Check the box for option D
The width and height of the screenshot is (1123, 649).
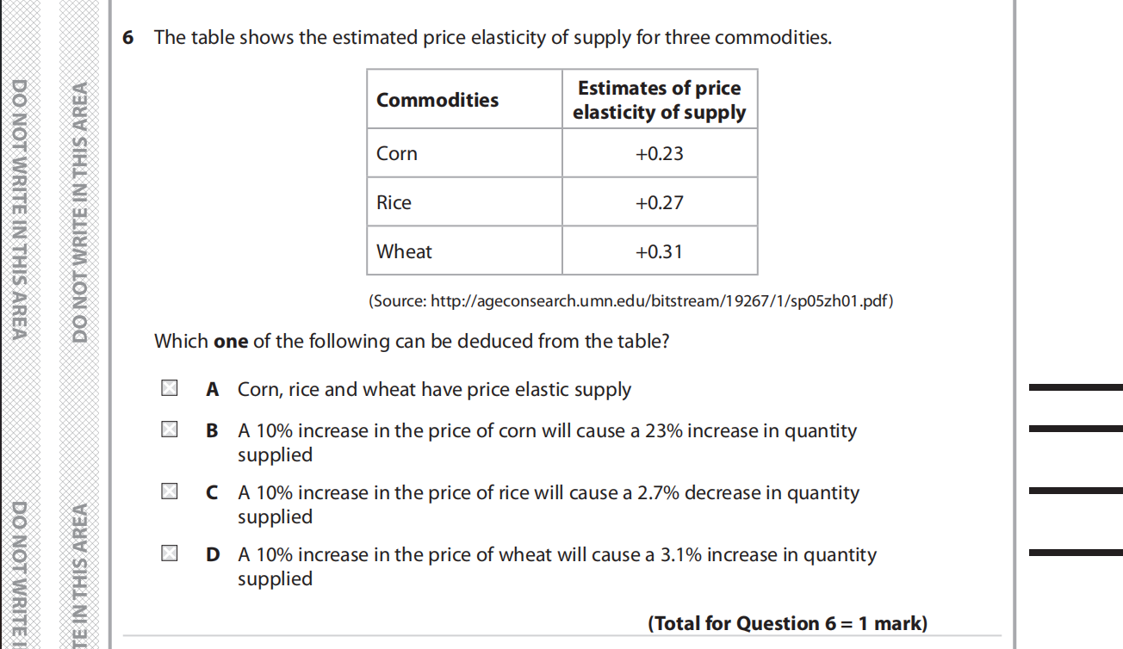170,554
